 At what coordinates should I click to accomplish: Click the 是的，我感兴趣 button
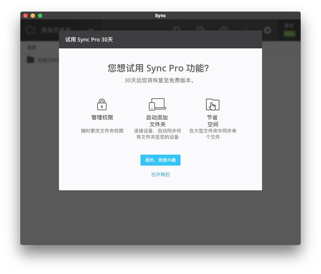coord(160,160)
